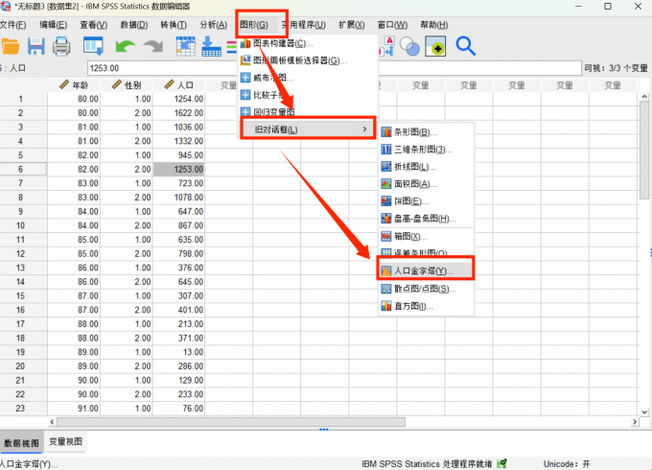Open the recall recent dialogs toolbar icon

[x=93, y=46]
